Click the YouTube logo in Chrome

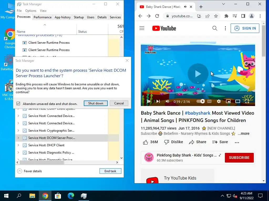[164, 28]
